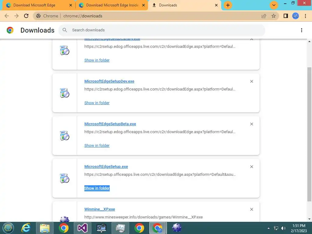Click the scrollbar down arrow

tap(309, 219)
